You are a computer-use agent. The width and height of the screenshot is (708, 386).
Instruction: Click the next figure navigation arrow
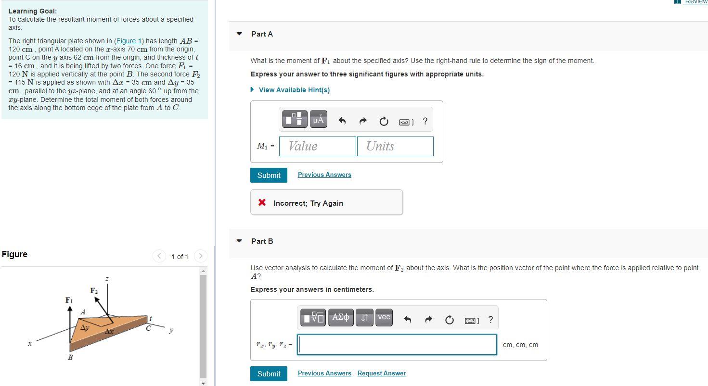point(200,256)
